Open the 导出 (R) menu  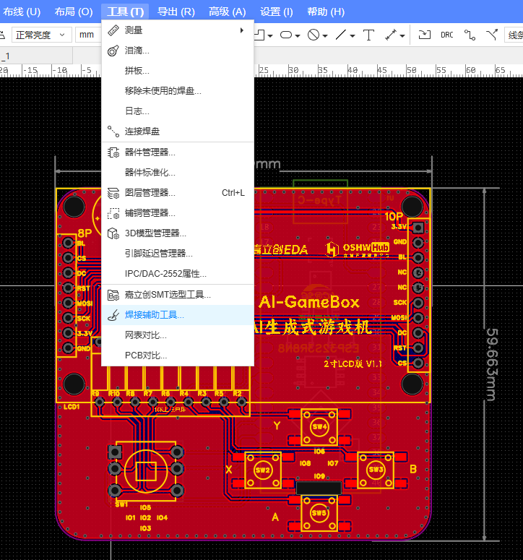point(176,12)
